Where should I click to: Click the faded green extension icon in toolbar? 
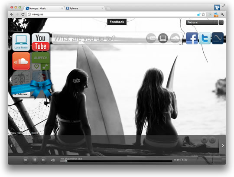tap(210, 14)
